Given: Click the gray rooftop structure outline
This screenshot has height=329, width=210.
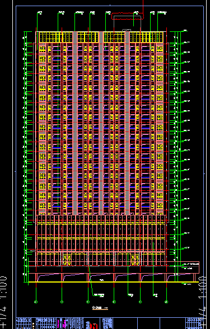Looking at the screenshot, I should [x=127, y=23].
